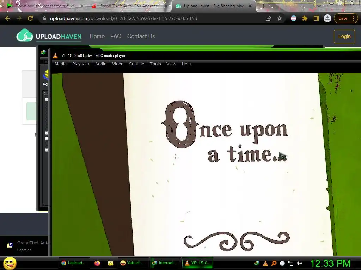
Task: Open the Contact Us link
Action: [x=141, y=36]
